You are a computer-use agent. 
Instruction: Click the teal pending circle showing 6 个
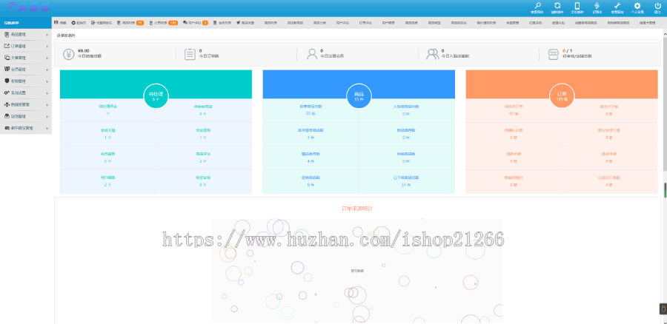tap(156, 95)
